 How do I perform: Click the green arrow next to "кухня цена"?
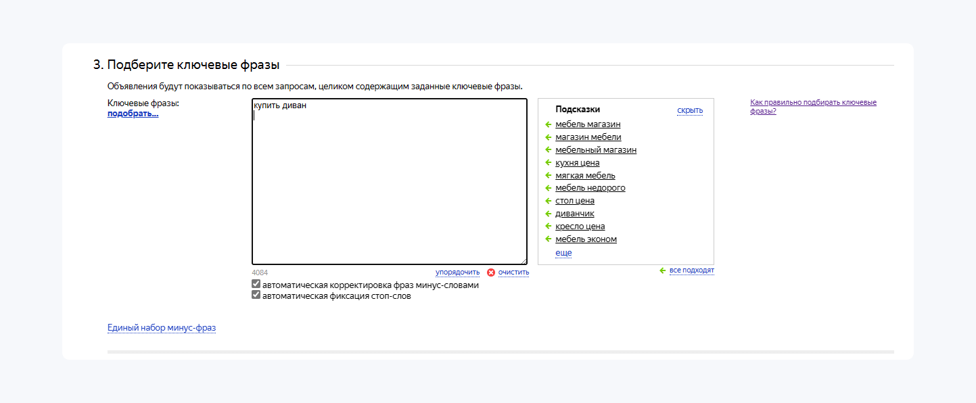549,163
